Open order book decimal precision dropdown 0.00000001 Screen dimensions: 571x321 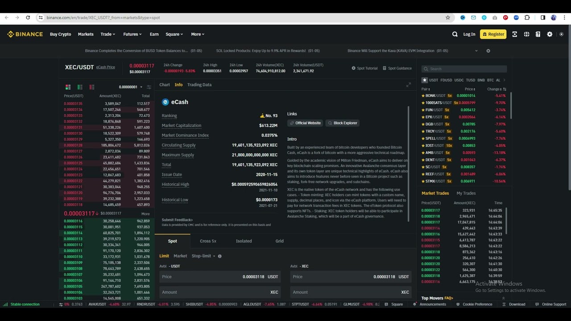130,87
